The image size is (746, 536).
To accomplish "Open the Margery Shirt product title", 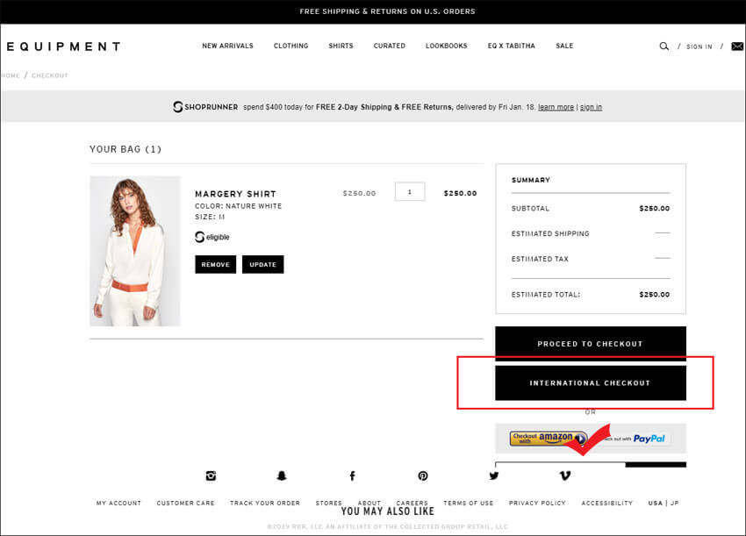I will coord(235,194).
